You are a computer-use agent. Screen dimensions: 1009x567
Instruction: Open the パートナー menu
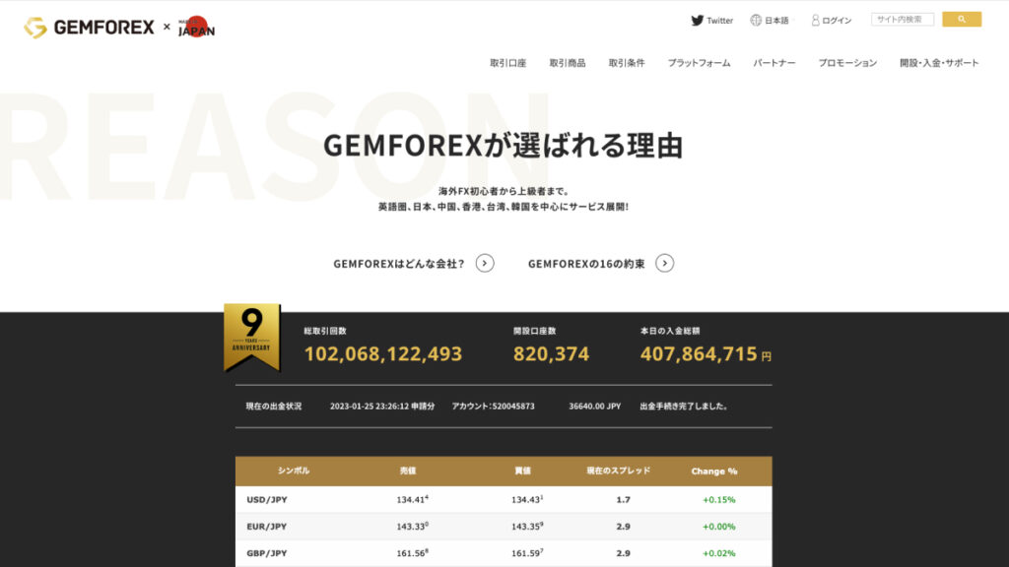774,63
